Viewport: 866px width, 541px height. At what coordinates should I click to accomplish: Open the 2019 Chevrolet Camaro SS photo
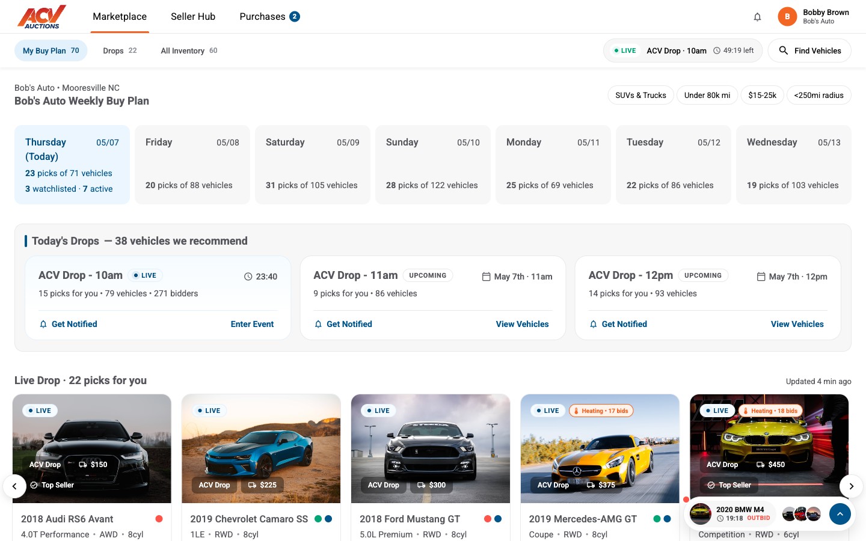(x=261, y=448)
